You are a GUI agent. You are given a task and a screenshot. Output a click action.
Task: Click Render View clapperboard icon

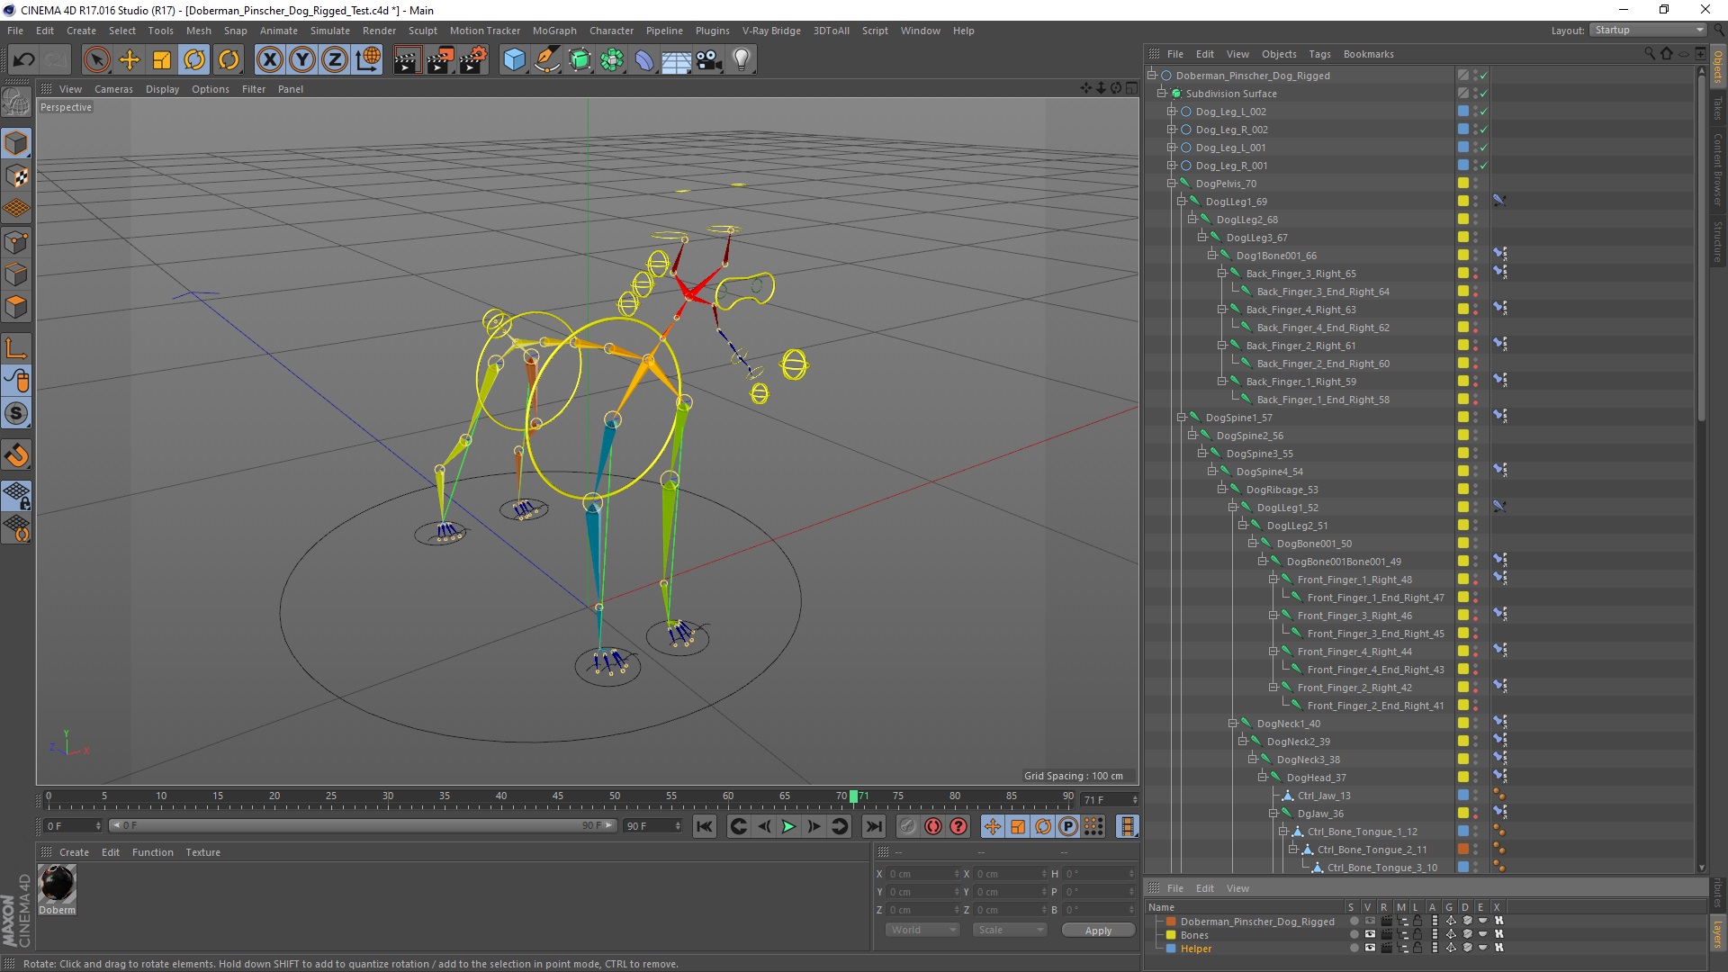coord(407,60)
